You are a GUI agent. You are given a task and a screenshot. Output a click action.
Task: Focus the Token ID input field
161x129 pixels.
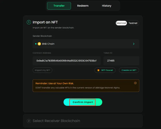click(121, 61)
